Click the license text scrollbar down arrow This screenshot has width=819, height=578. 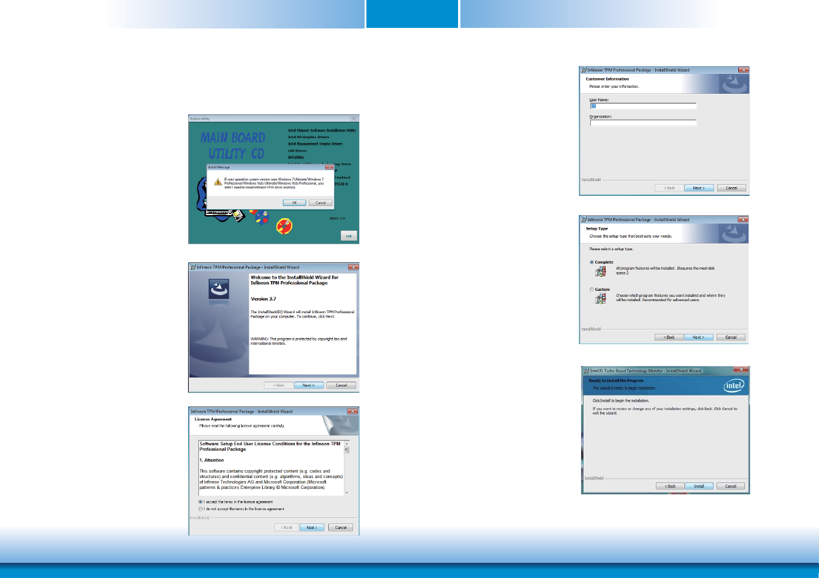[347, 493]
